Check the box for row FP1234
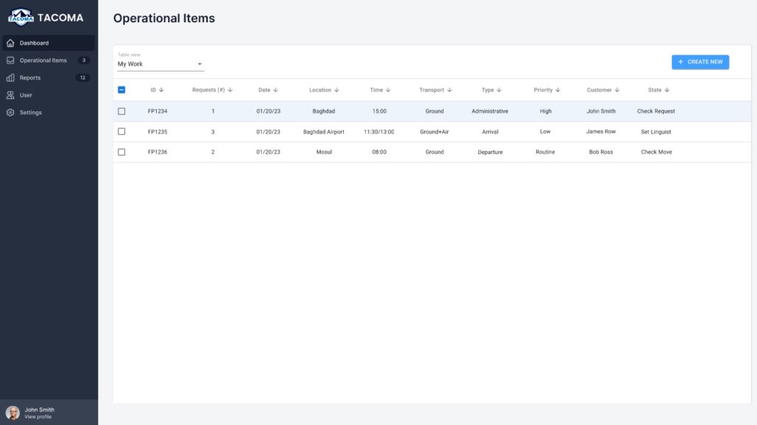 [x=122, y=111]
